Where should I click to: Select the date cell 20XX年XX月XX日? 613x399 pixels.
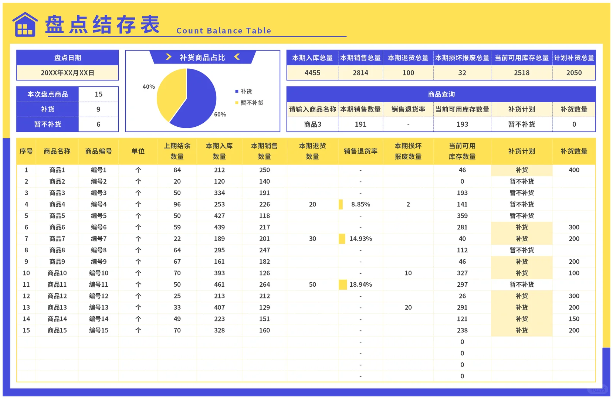(67, 73)
